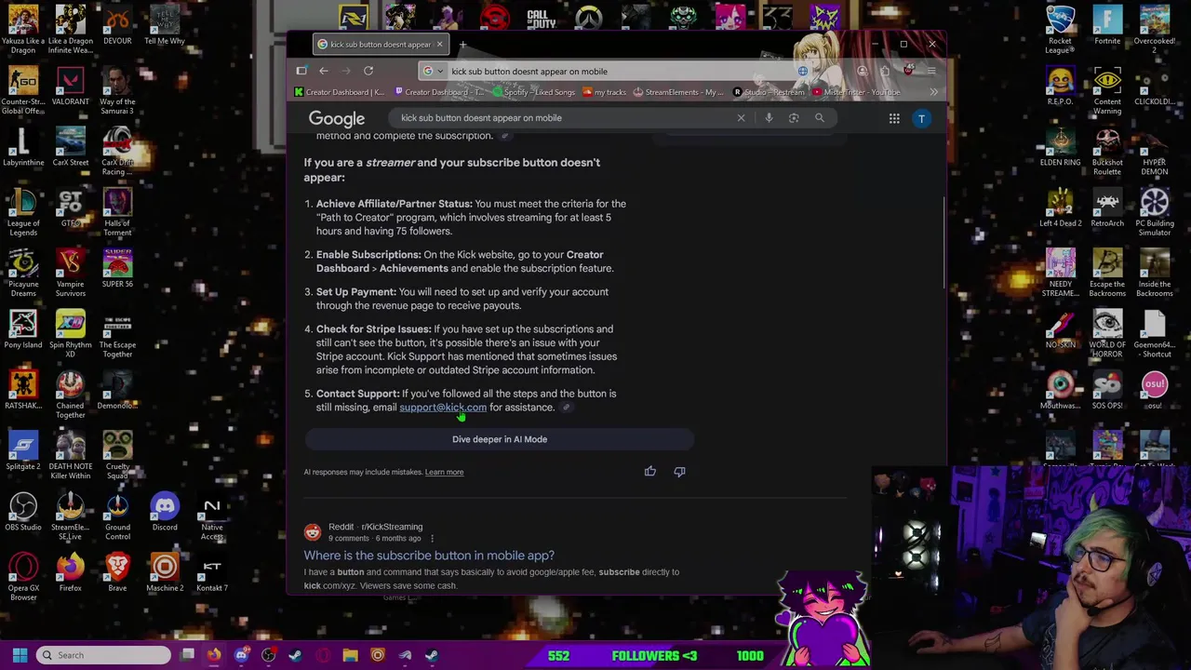Click the 'Reddit · r/KickStreaming' source text
This screenshot has height=670, width=1191.
375,527
